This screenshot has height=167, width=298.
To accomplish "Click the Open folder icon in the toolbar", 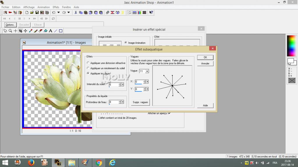I will tap(32, 12).
